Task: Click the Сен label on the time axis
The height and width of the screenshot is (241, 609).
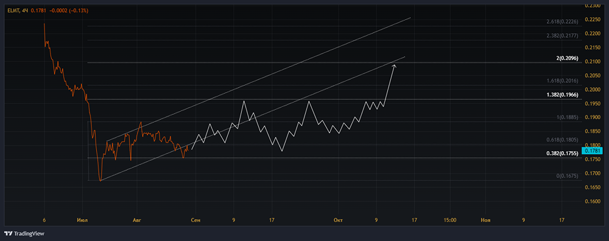Action: (x=195, y=220)
